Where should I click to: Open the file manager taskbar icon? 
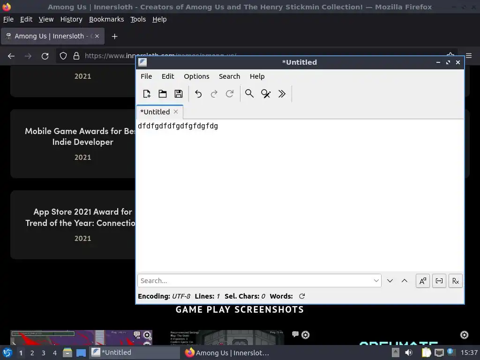67,352
